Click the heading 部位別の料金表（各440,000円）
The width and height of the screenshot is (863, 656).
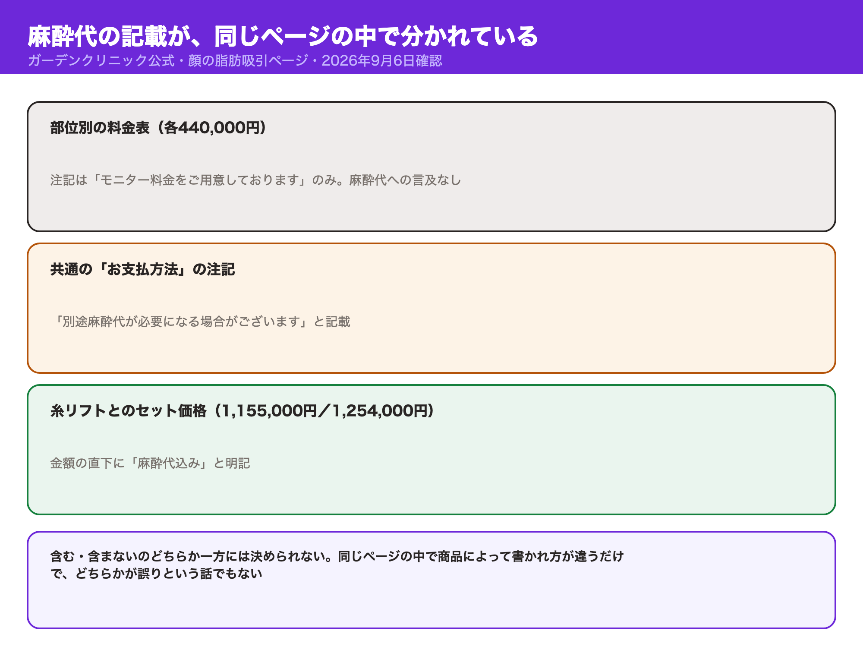[158, 128]
